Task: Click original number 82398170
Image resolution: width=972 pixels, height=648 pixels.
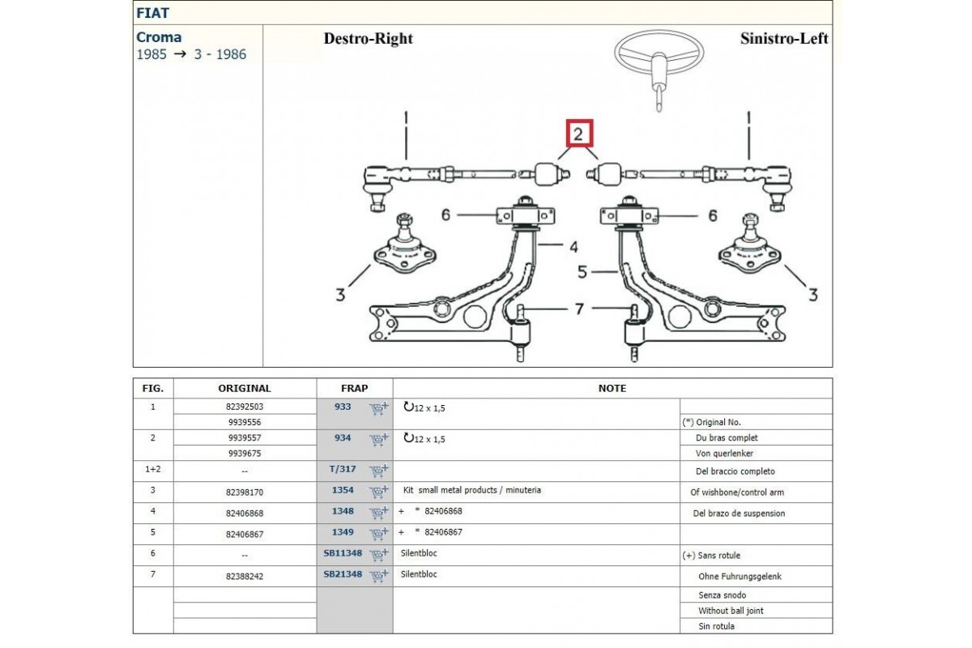Action: (x=245, y=492)
